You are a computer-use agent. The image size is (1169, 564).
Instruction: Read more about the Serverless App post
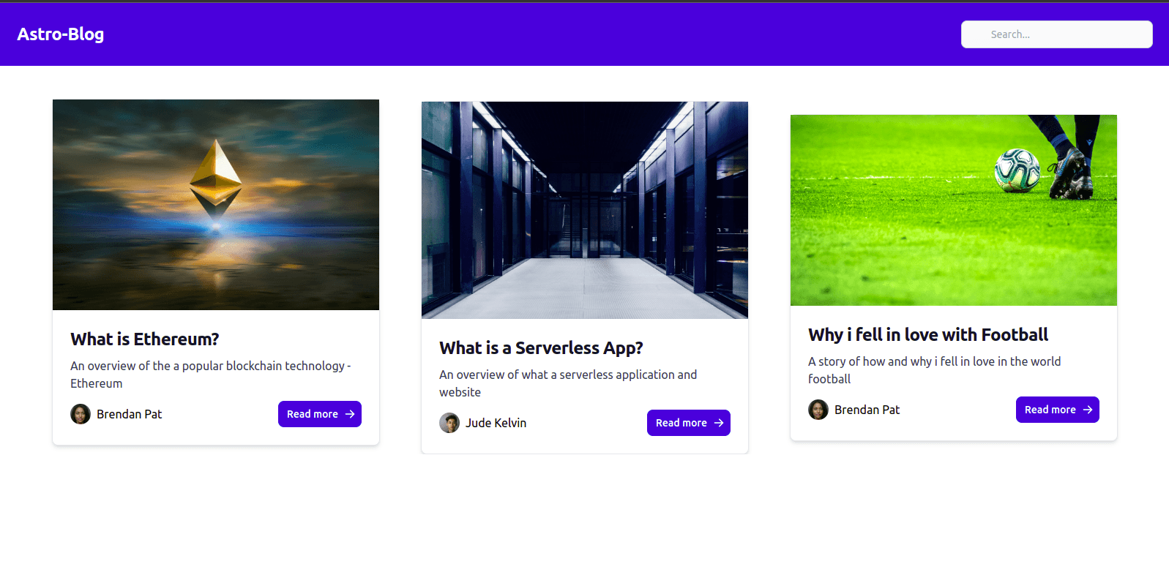coord(689,423)
